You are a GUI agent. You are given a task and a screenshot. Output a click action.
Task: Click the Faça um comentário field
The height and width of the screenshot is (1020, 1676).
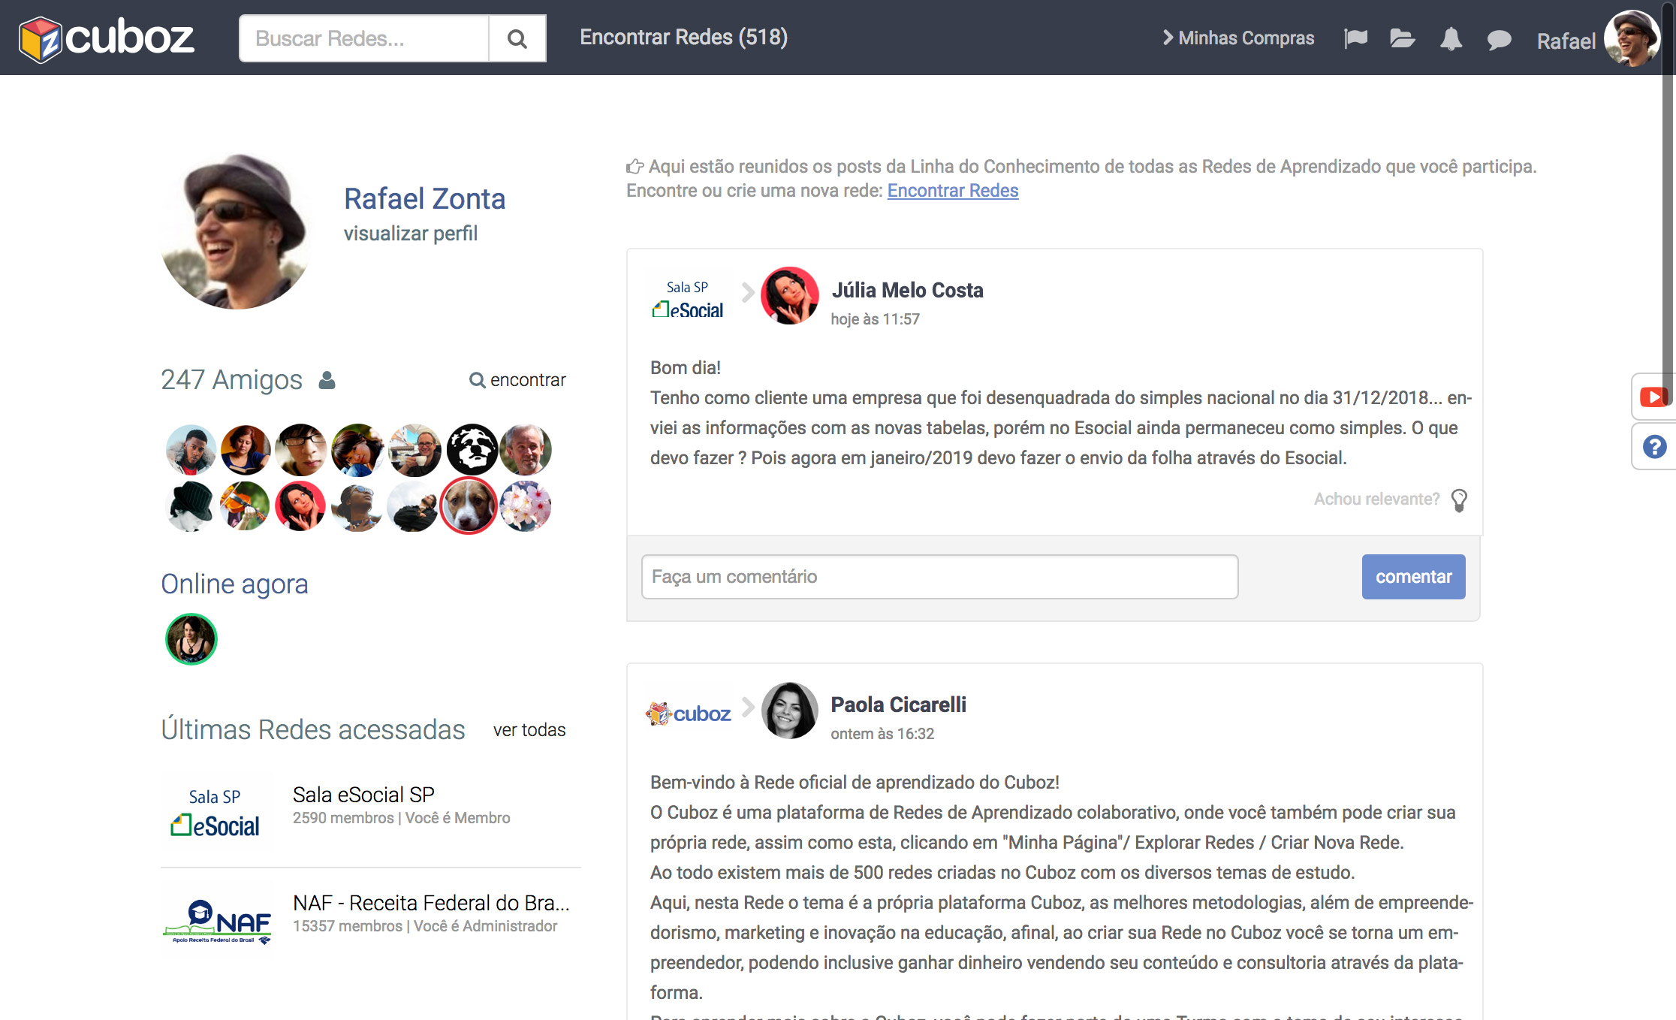[939, 577]
